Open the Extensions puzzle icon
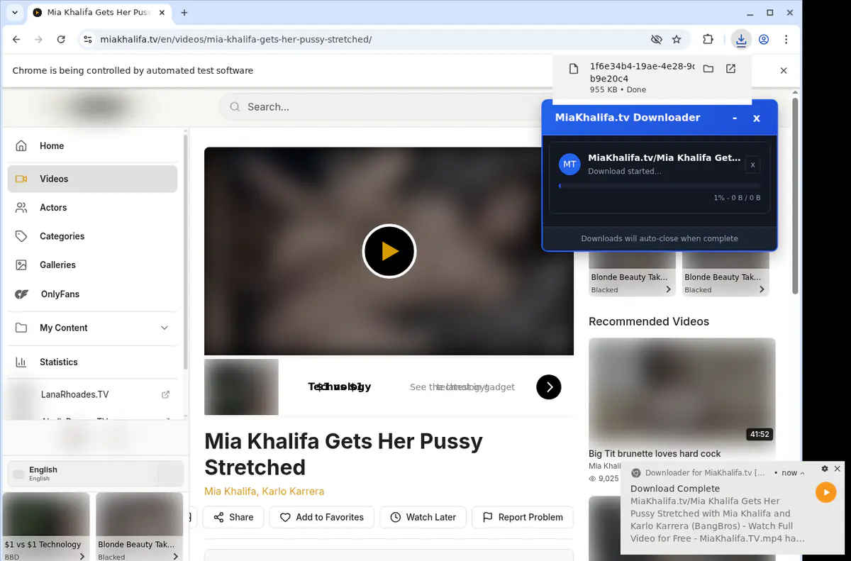Viewport: 851px width, 561px height. click(x=708, y=40)
